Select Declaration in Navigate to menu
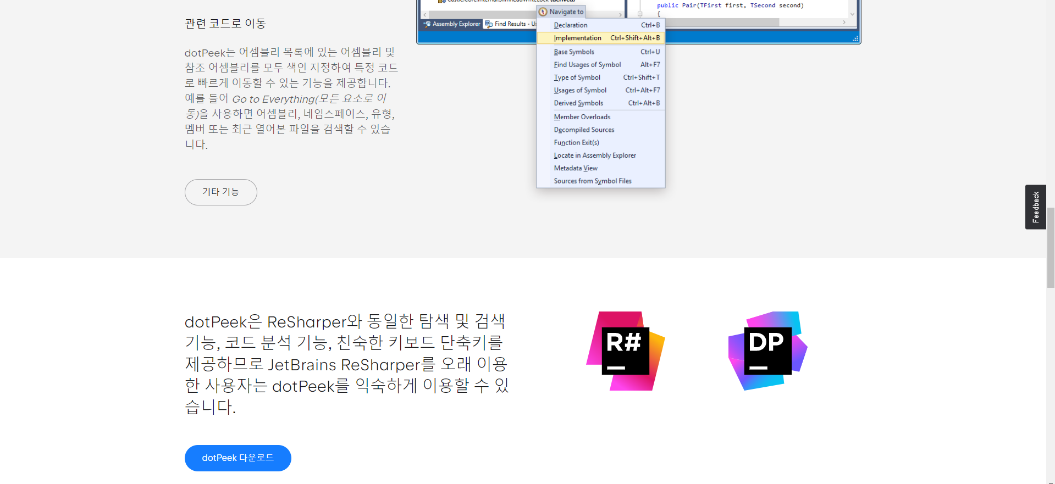Screen dimensions: 1055x484 point(601,25)
